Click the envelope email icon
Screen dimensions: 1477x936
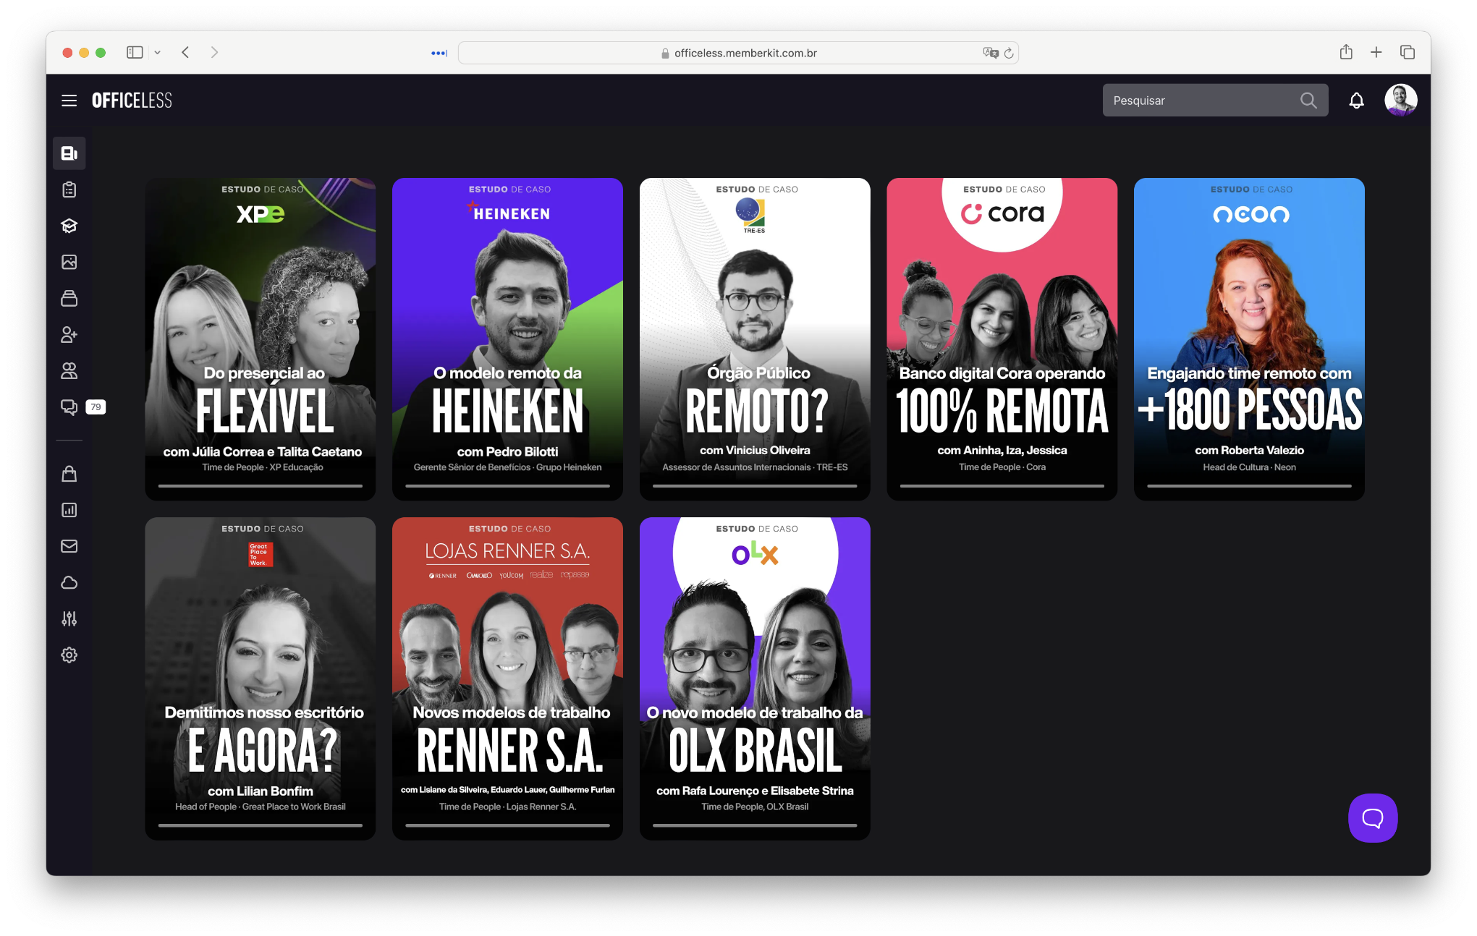[x=69, y=545]
